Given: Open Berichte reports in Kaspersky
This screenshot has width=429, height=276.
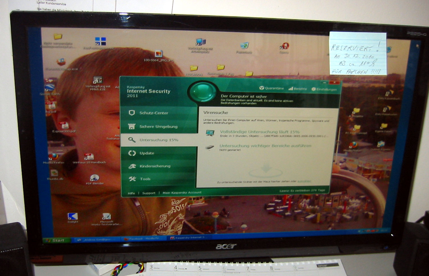Looking at the screenshot, I should (x=298, y=89).
